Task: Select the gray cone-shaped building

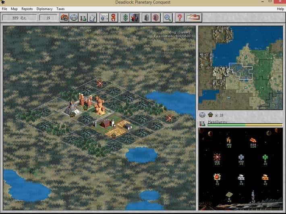Action: (71, 108)
